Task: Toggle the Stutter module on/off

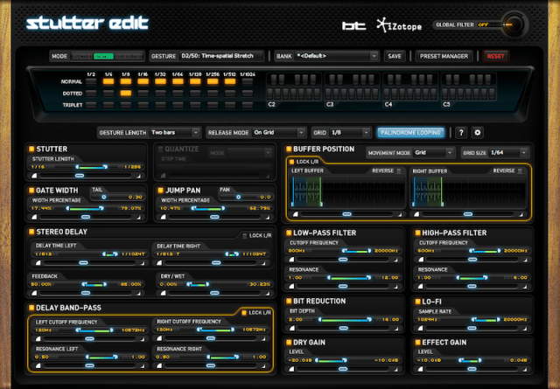Action: (x=31, y=149)
